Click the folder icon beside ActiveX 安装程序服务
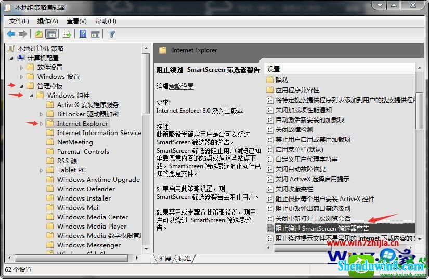This screenshot has height=279, width=429. coord(50,104)
